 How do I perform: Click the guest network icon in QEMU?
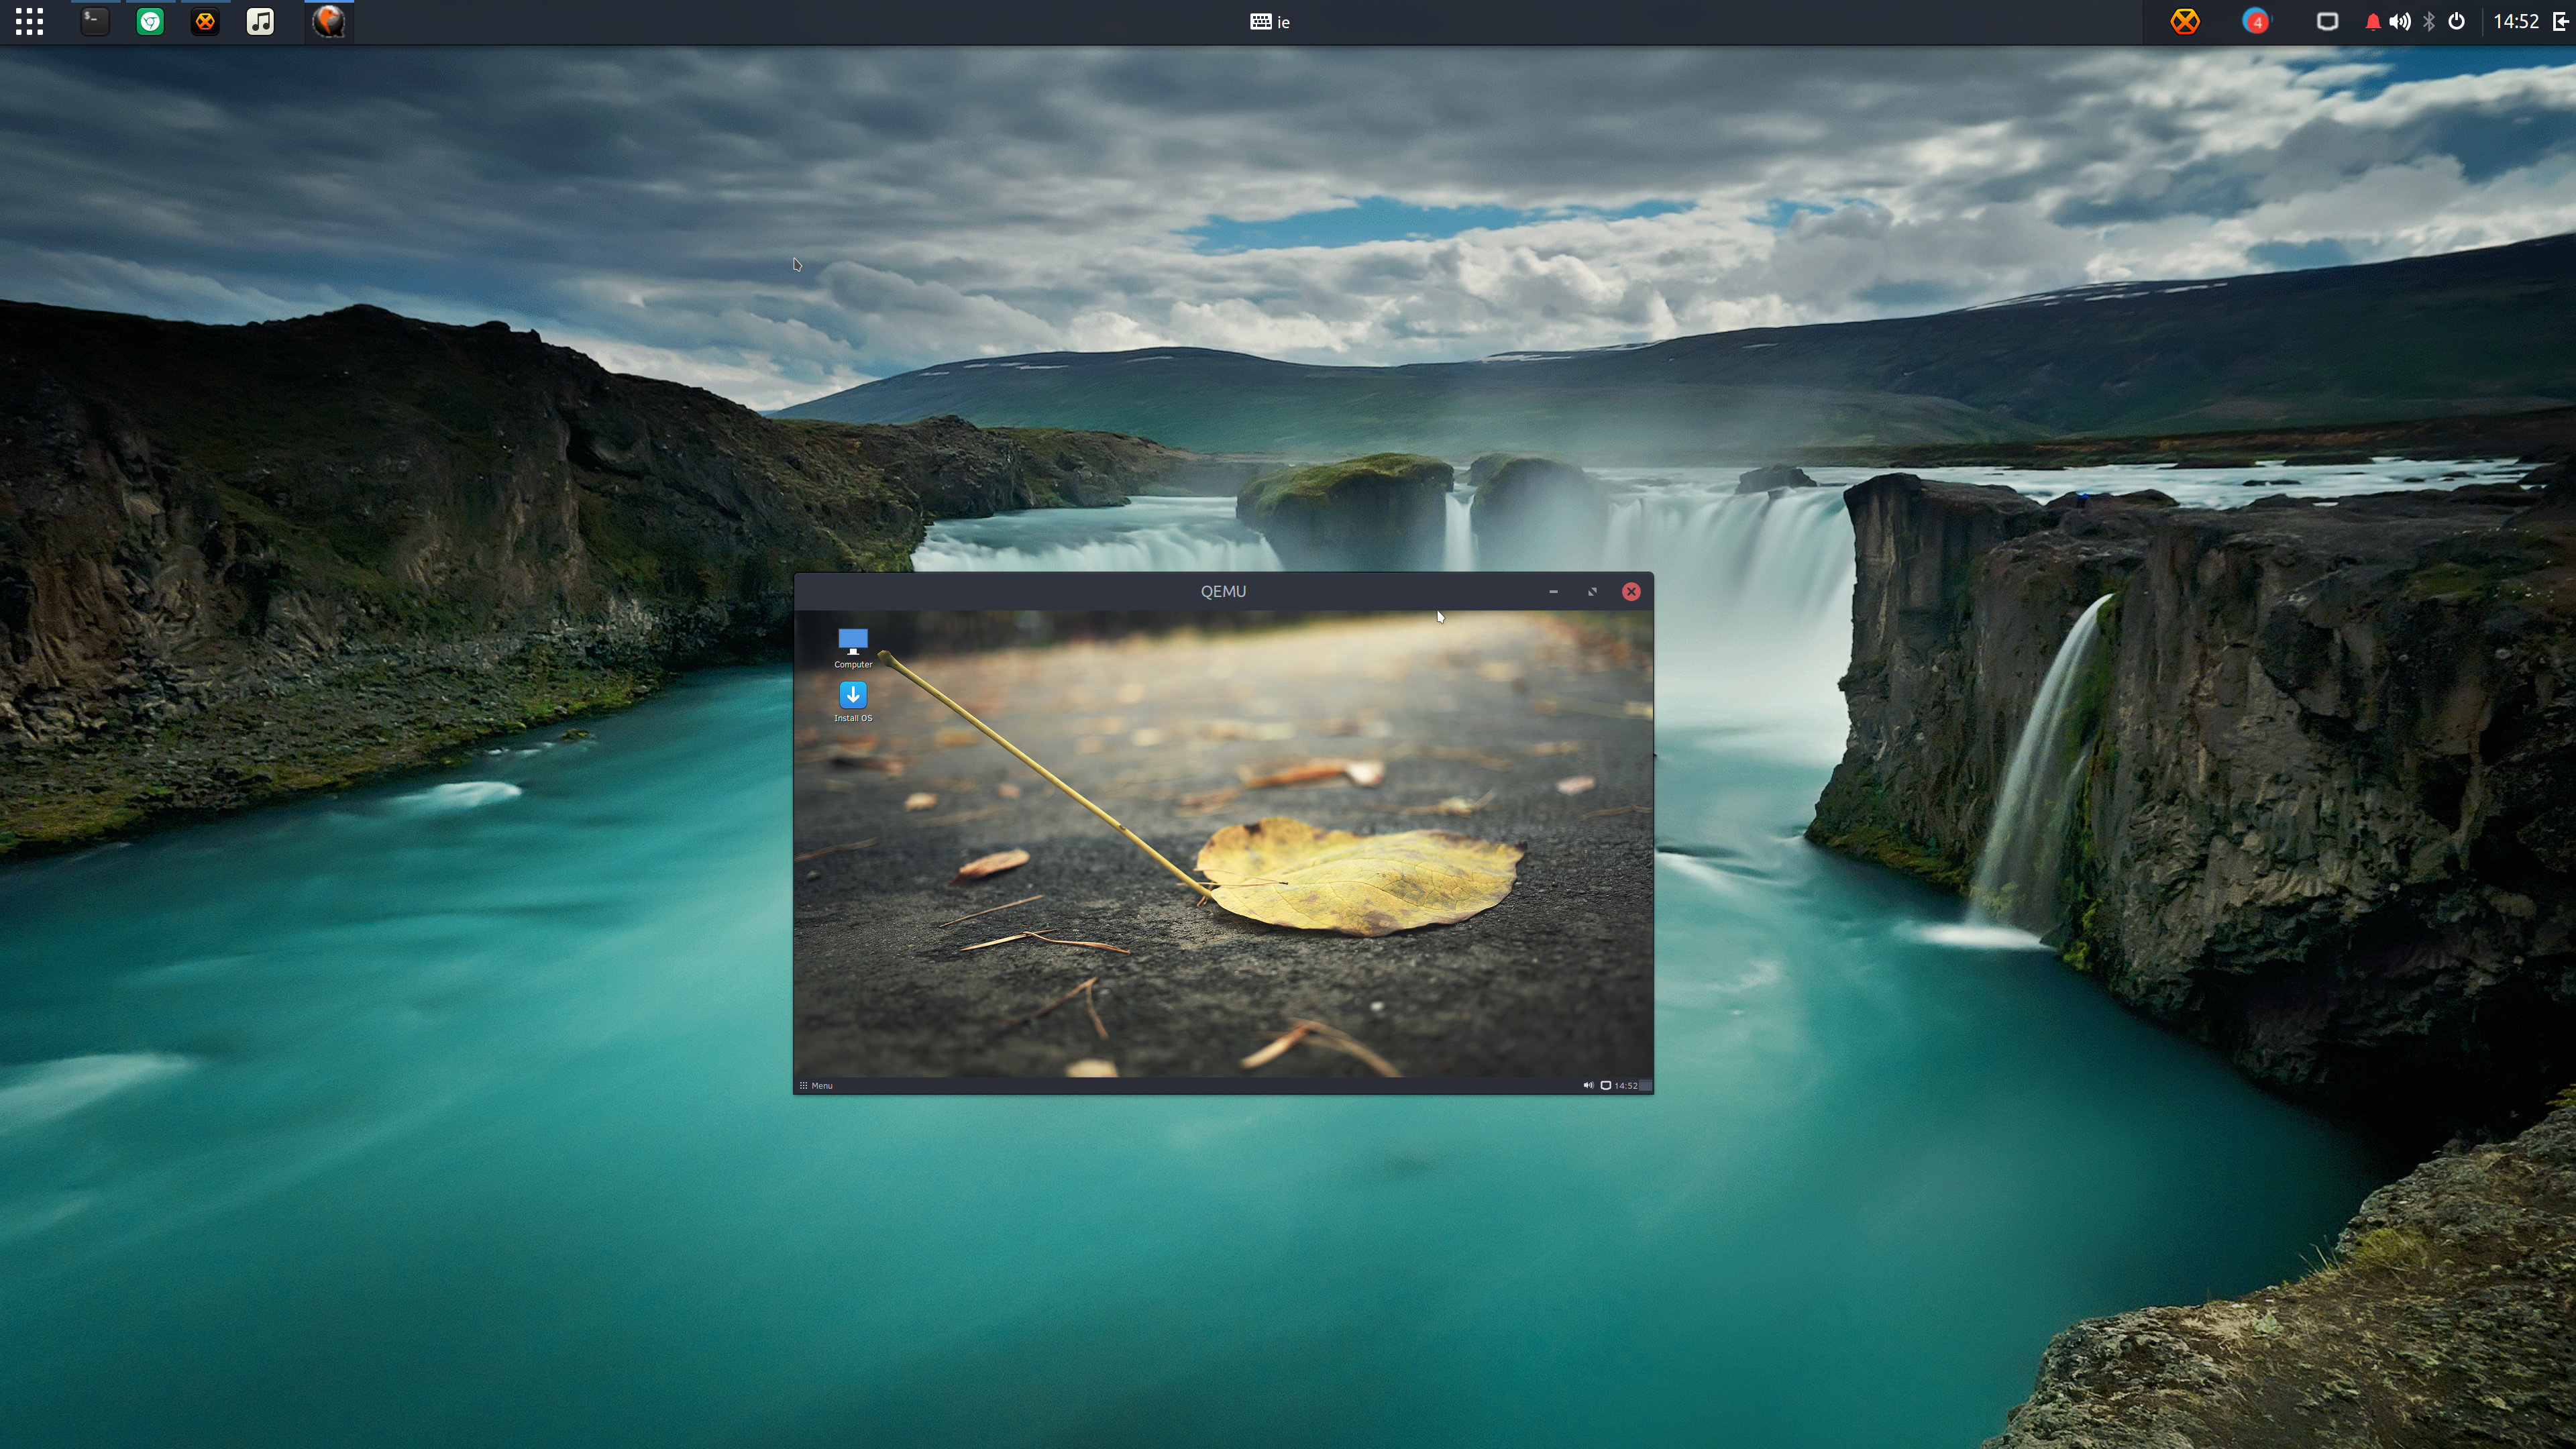pyautogui.click(x=1606, y=1085)
